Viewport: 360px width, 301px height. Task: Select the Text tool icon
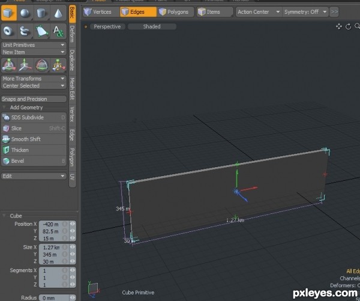(58, 31)
